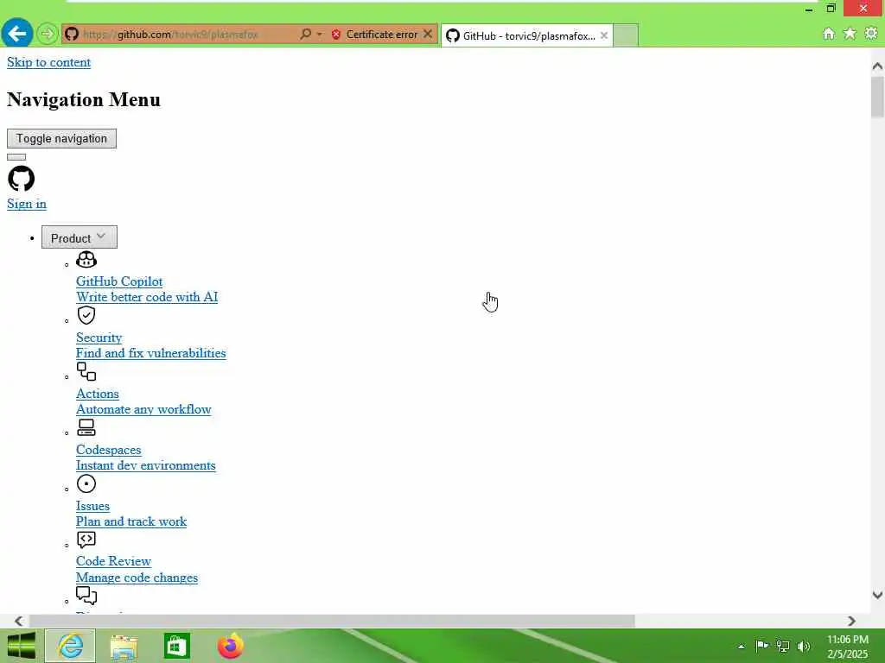The height and width of the screenshot is (663, 885).
Task: Launch Firefox from the taskbar
Action: (230, 646)
